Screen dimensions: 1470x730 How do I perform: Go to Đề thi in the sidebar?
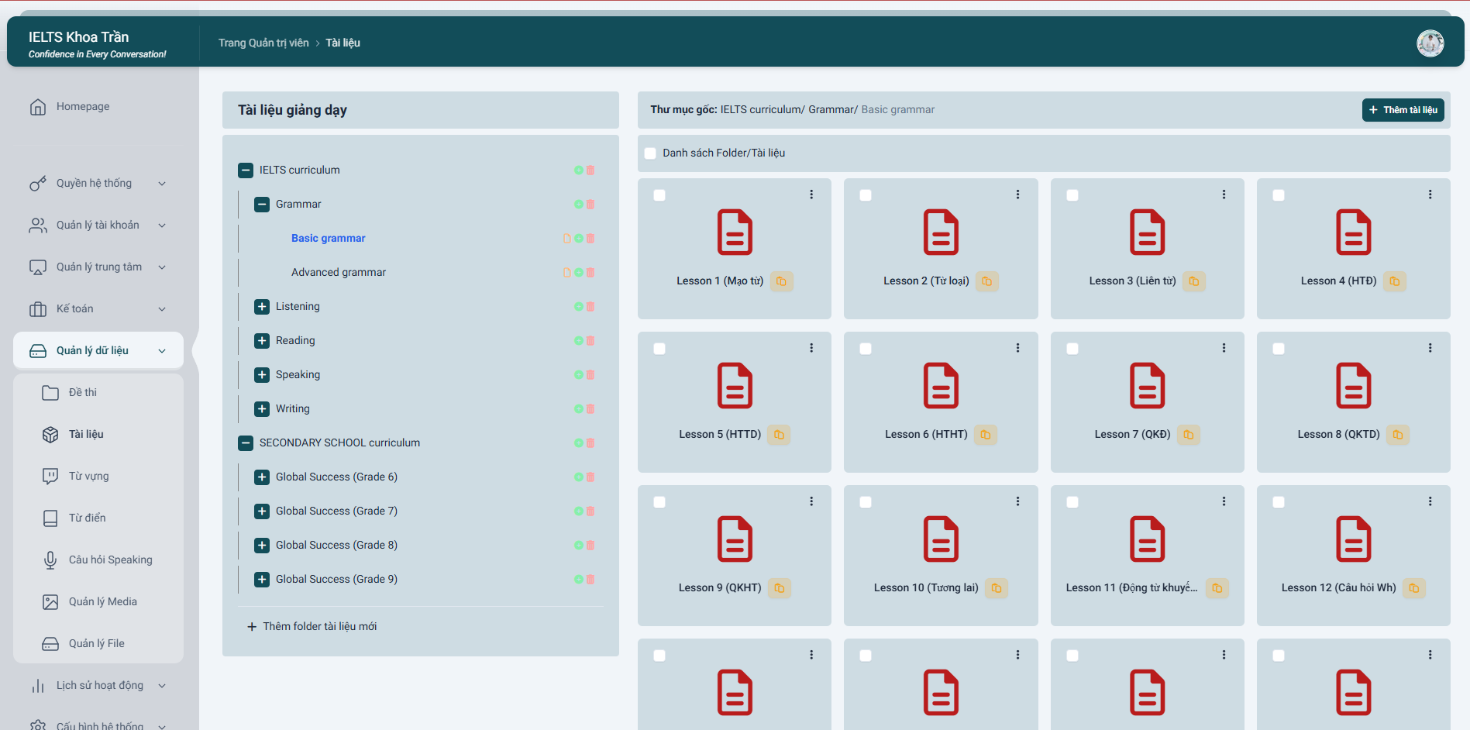point(82,393)
